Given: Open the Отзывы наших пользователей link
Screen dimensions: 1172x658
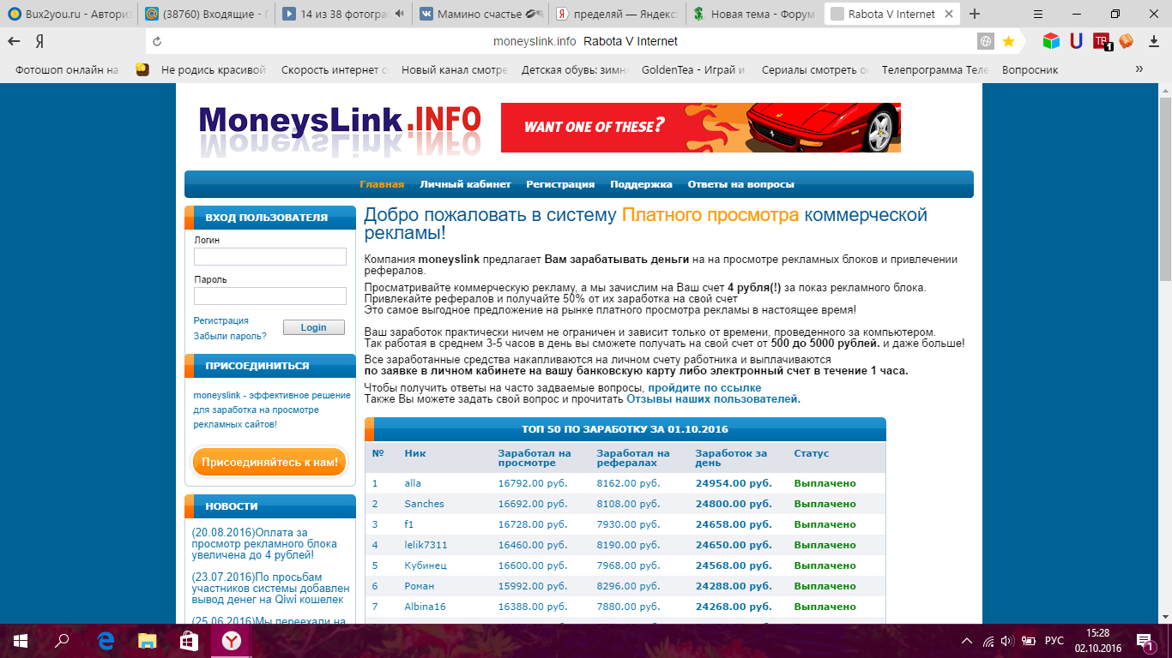Looking at the screenshot, I should pyautogui.click(x=713, y=399).
